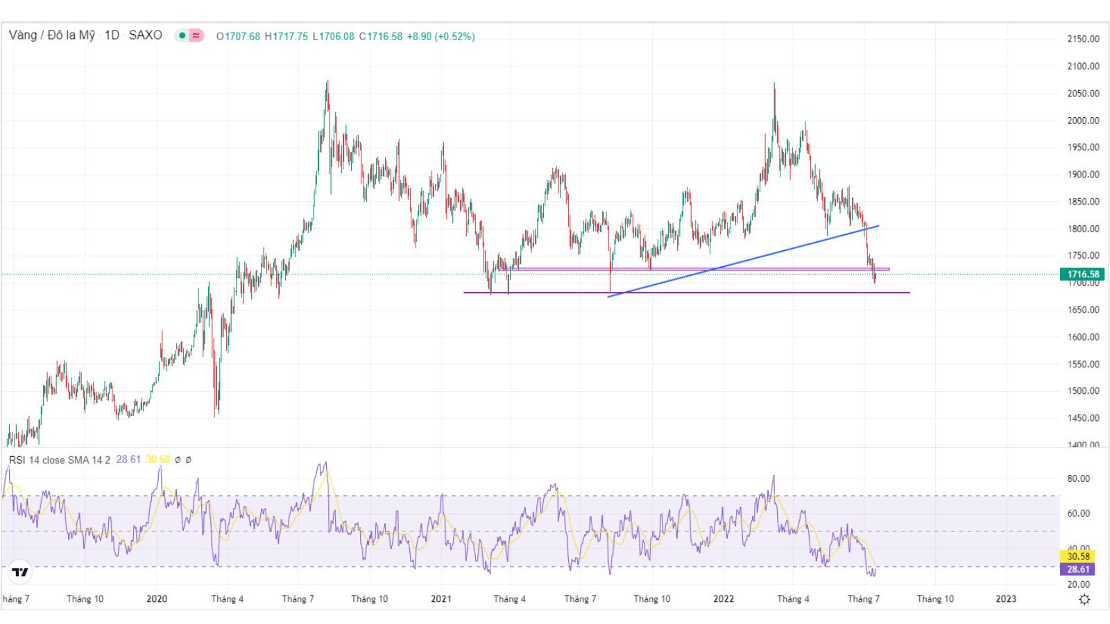
Task: Click 80.00 on the RSI axis
Action: click(1078, 478)
